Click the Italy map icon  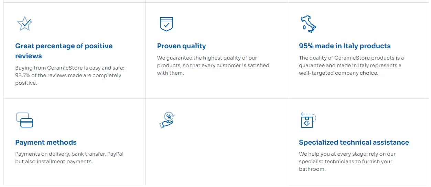click(x=308, y=24)
